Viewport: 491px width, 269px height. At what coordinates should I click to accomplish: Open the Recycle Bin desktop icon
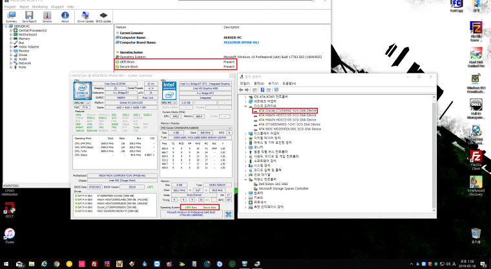(x=476, y=235)
